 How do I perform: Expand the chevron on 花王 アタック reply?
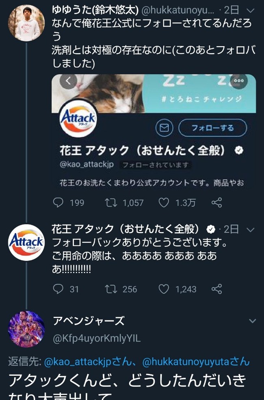(x=251, y=230)
